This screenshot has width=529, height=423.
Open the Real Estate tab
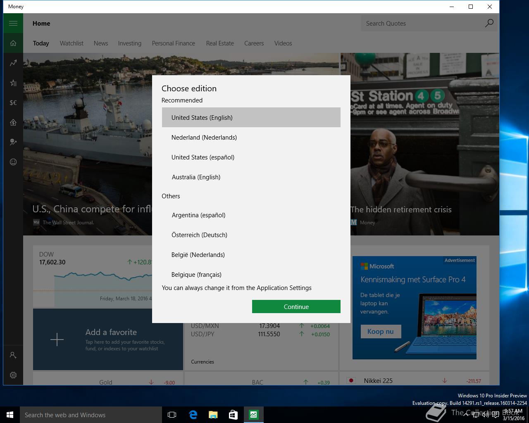click(x=220, y=43)
